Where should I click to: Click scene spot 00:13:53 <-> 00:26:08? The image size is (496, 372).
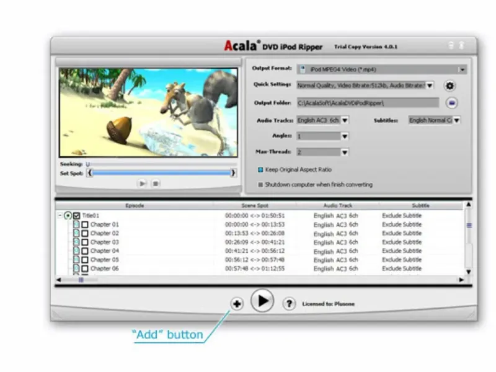point(255,234)
